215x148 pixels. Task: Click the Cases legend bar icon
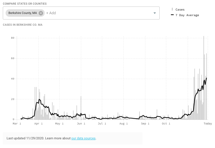172,9
